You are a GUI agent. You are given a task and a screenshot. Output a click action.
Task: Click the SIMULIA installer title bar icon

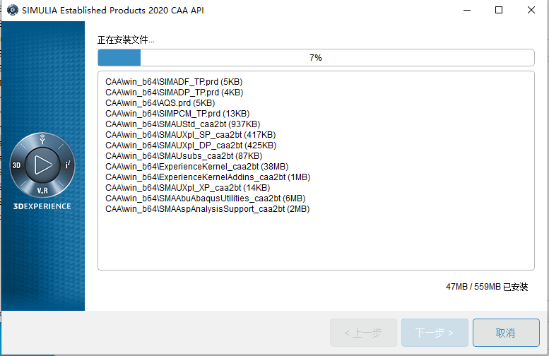[13, 10]
